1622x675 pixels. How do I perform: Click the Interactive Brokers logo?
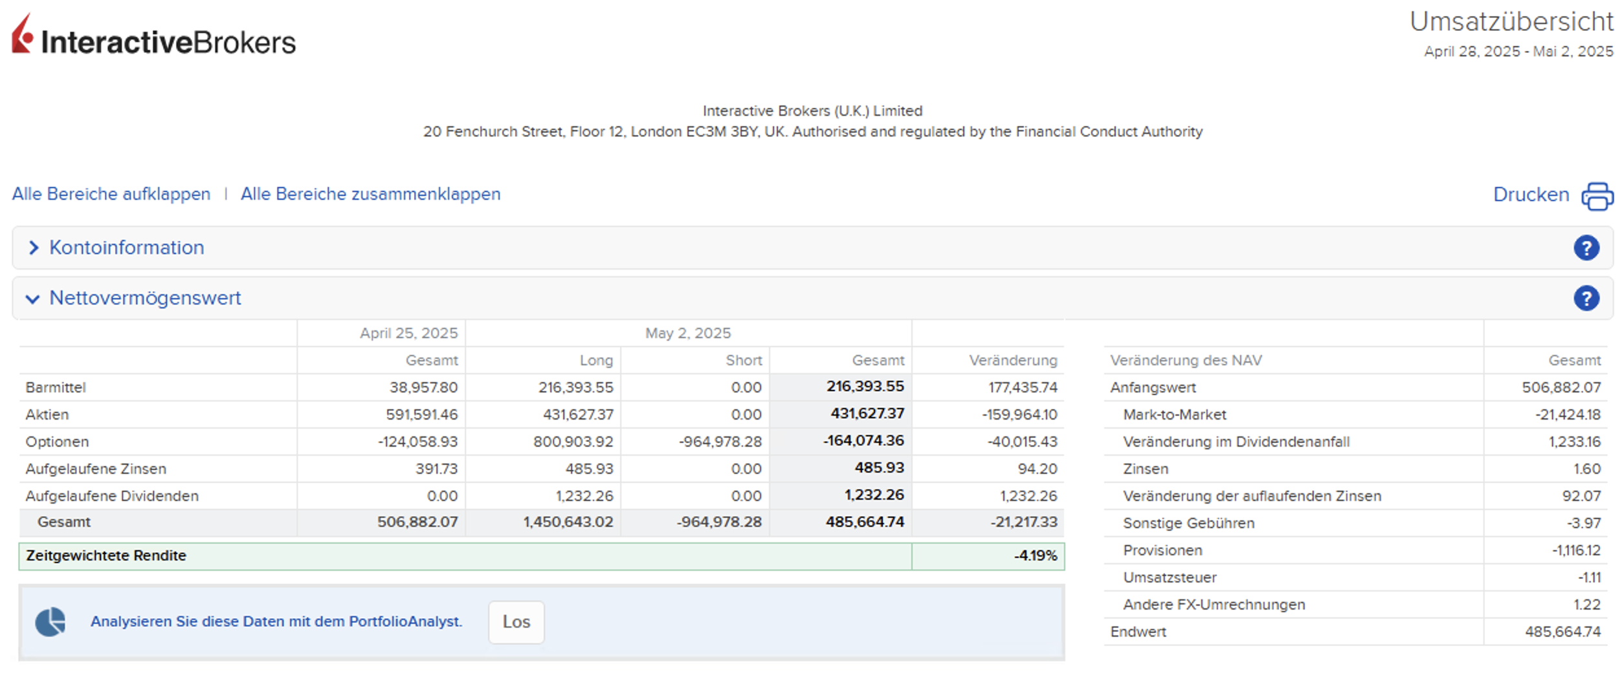coord(154,36)
